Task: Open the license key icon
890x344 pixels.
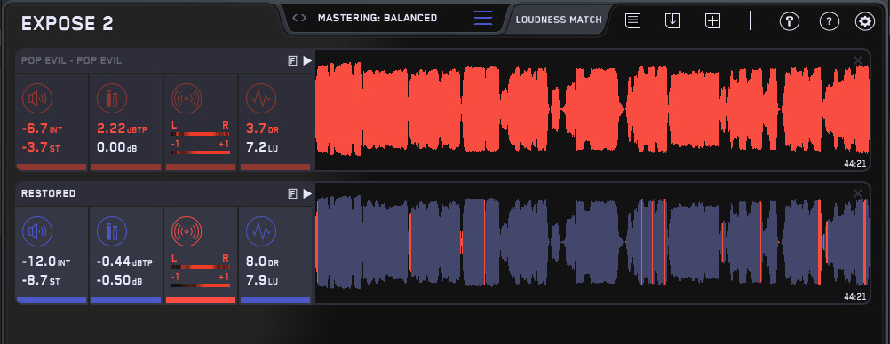Action: (789, 21)
